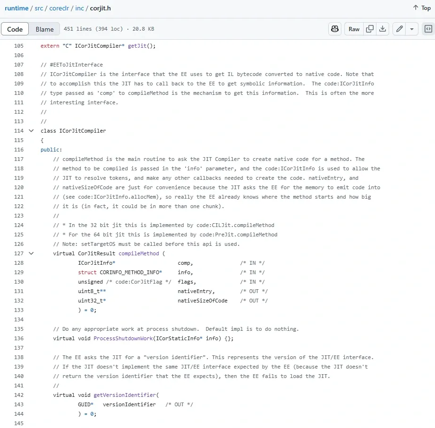Open src folder breadcrumb
Screen dimensions: 435x428
coord(39,8)
